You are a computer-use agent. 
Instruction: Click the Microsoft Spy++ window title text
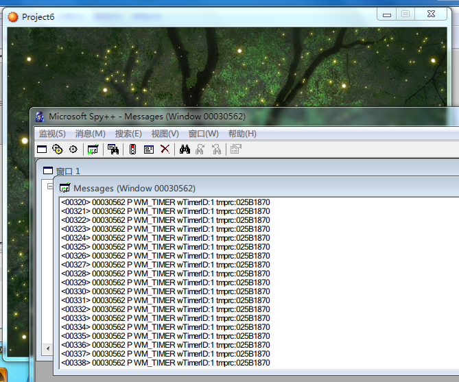click(x=148, y=117)
